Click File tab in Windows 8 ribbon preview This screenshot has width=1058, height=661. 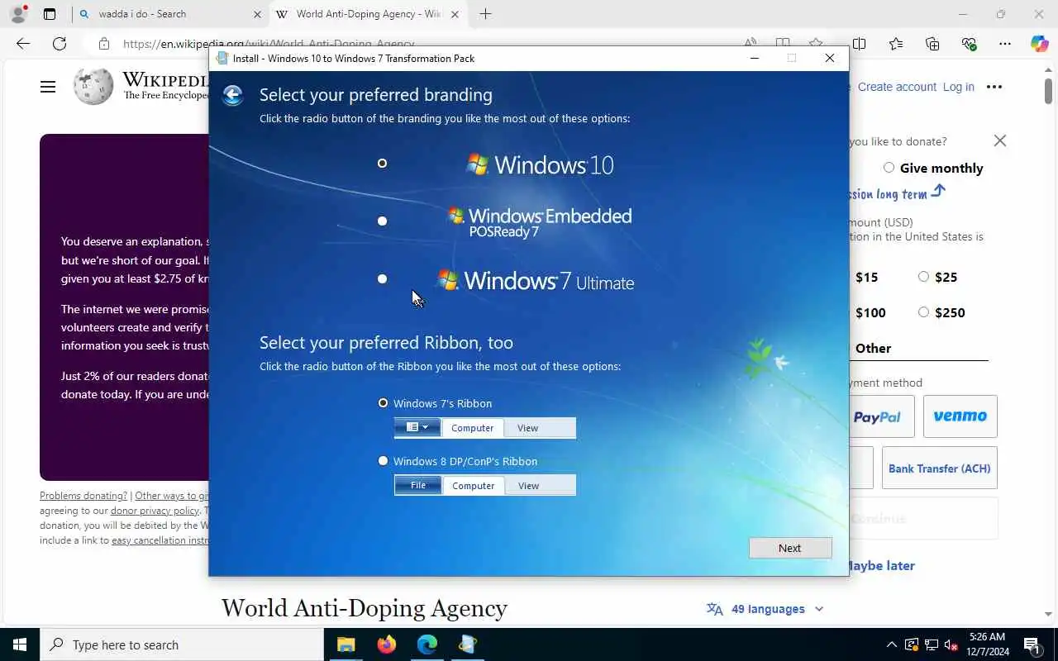pyautogui.click(x=418, y=486)
